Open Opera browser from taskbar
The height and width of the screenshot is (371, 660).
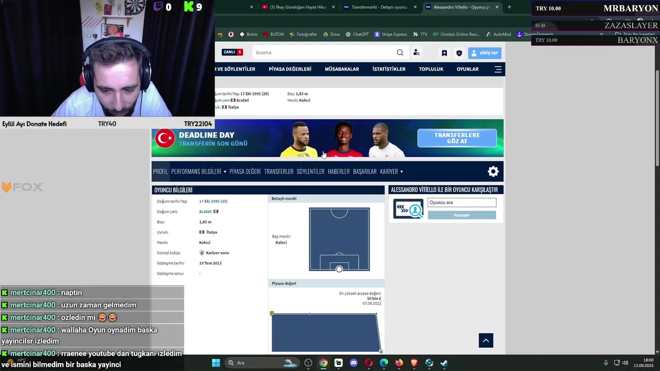[369, 363]
